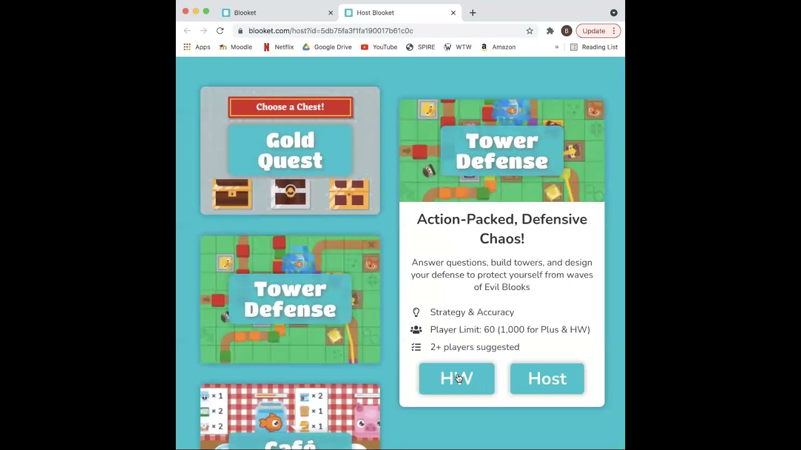Open the tab search dropdown arrow
This screenshot has height=450, width=801.
click(x=614, y=12)
